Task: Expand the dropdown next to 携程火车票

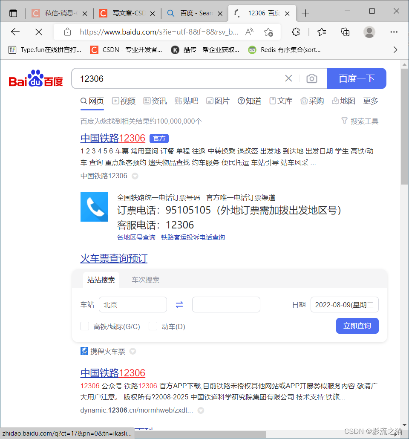Action: click(132, 351)
